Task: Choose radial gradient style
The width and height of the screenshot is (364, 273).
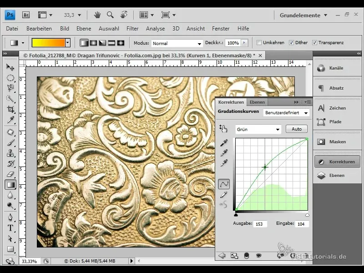Action: (x=94, y=43)
